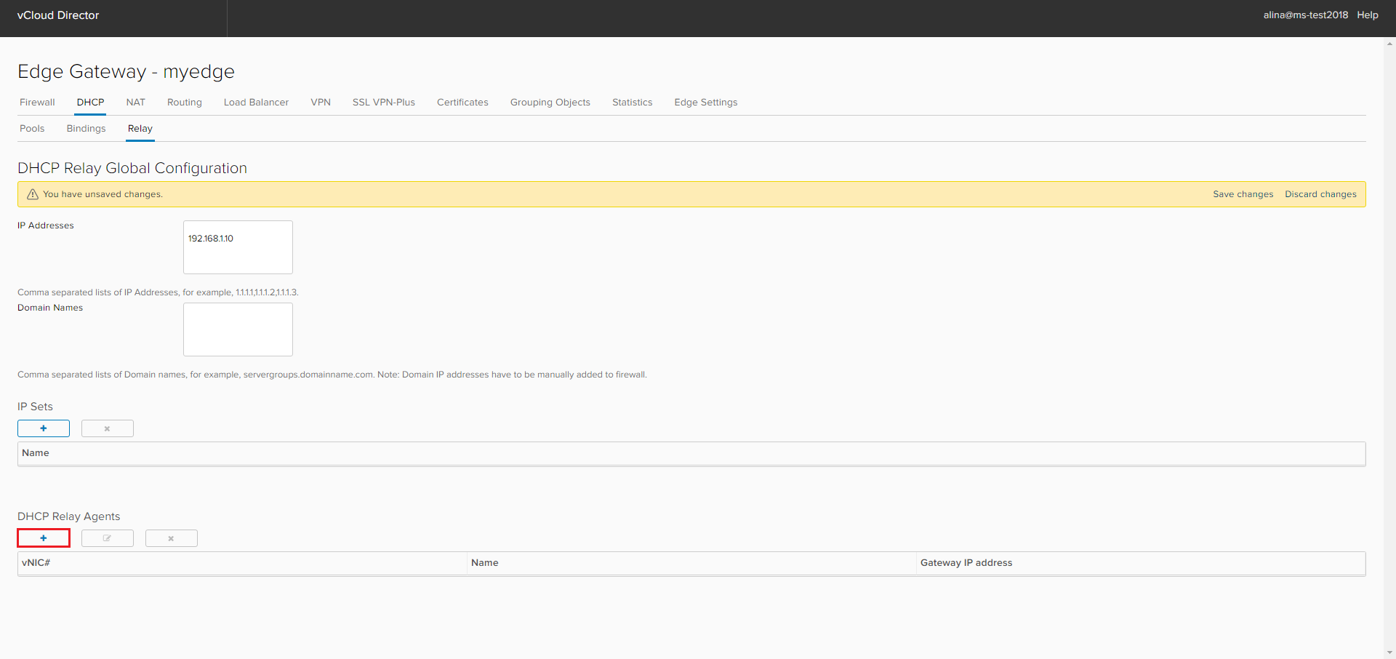Open the Help link
The image size is (1396, 659).
[x=1368, y=15]
